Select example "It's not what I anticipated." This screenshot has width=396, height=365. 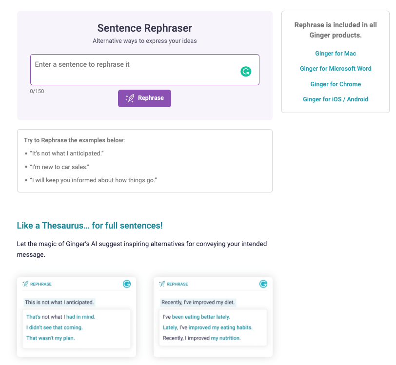tap(67, 154)
